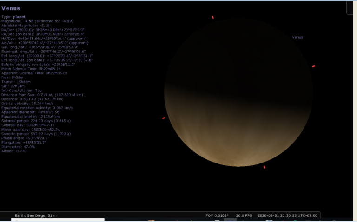Click the Equatorial diameter line
This screenshot has height=222, width=357.
(30, 116)
